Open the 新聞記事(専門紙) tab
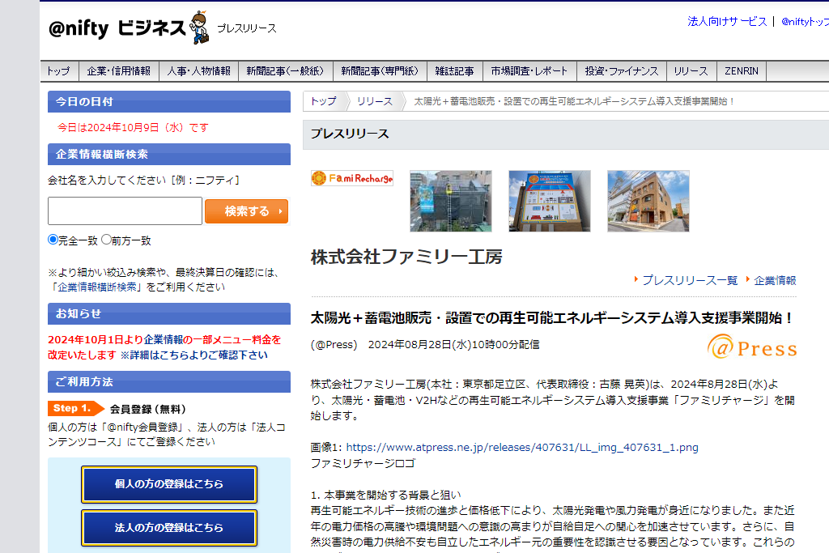The height and width of the screenshot is (553, 829). click(x=380, y=71)
